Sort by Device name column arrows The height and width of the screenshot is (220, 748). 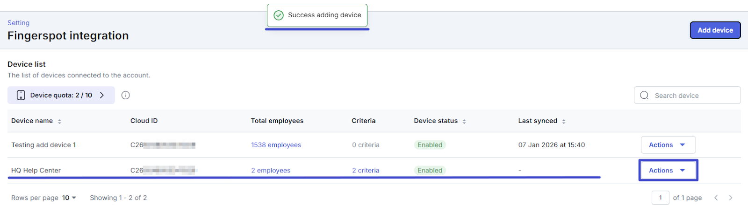59,121
